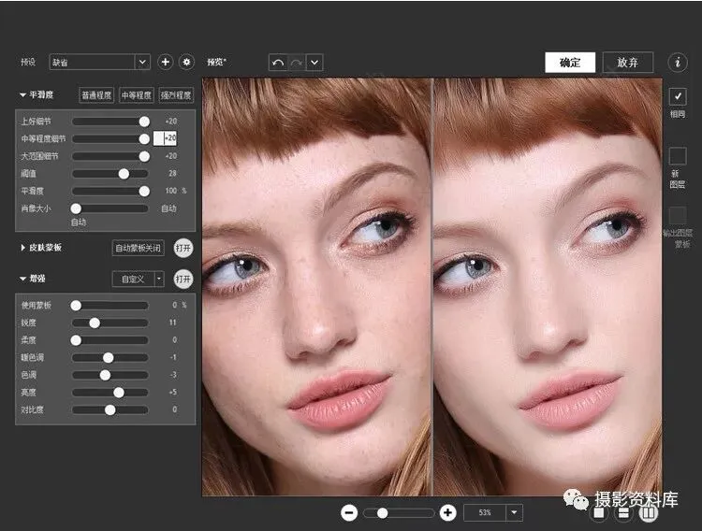Select vertical split side-by-side preview icon

coord(648,512)
